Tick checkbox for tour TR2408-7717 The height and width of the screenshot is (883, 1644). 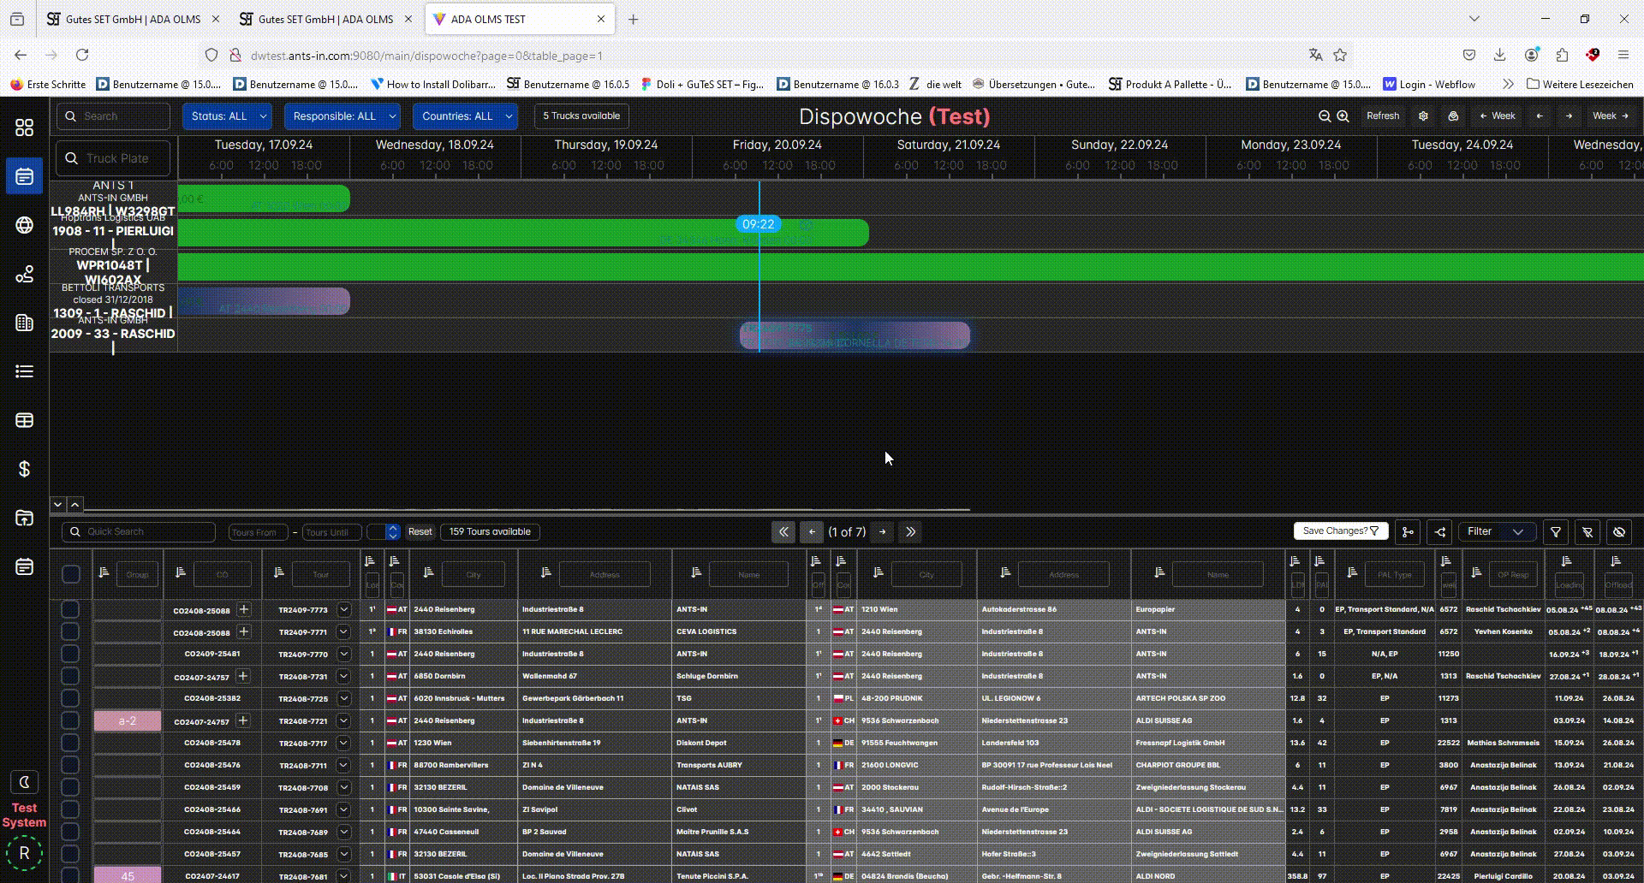pyautogui.click(x=70, y=743)
